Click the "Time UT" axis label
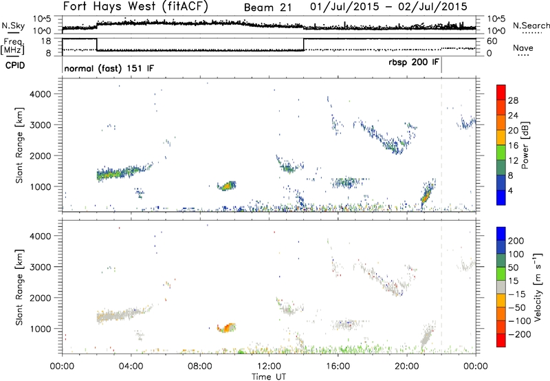Image resolution: width=550 pixels, height=381 pixels. pyautogui.click(x=269, y=377)
